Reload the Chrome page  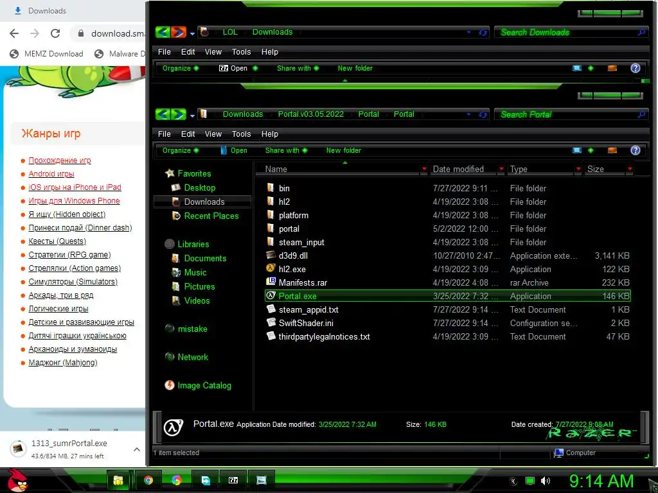coord(55,33)
